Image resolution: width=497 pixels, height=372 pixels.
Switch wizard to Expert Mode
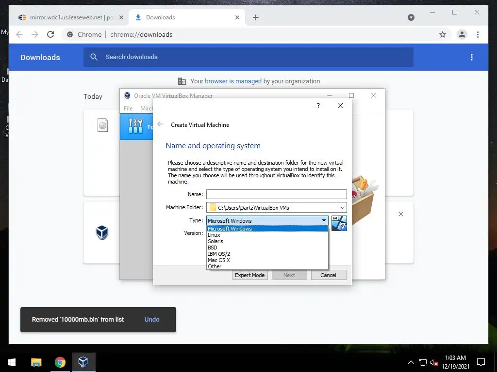[x=250, y=275]
